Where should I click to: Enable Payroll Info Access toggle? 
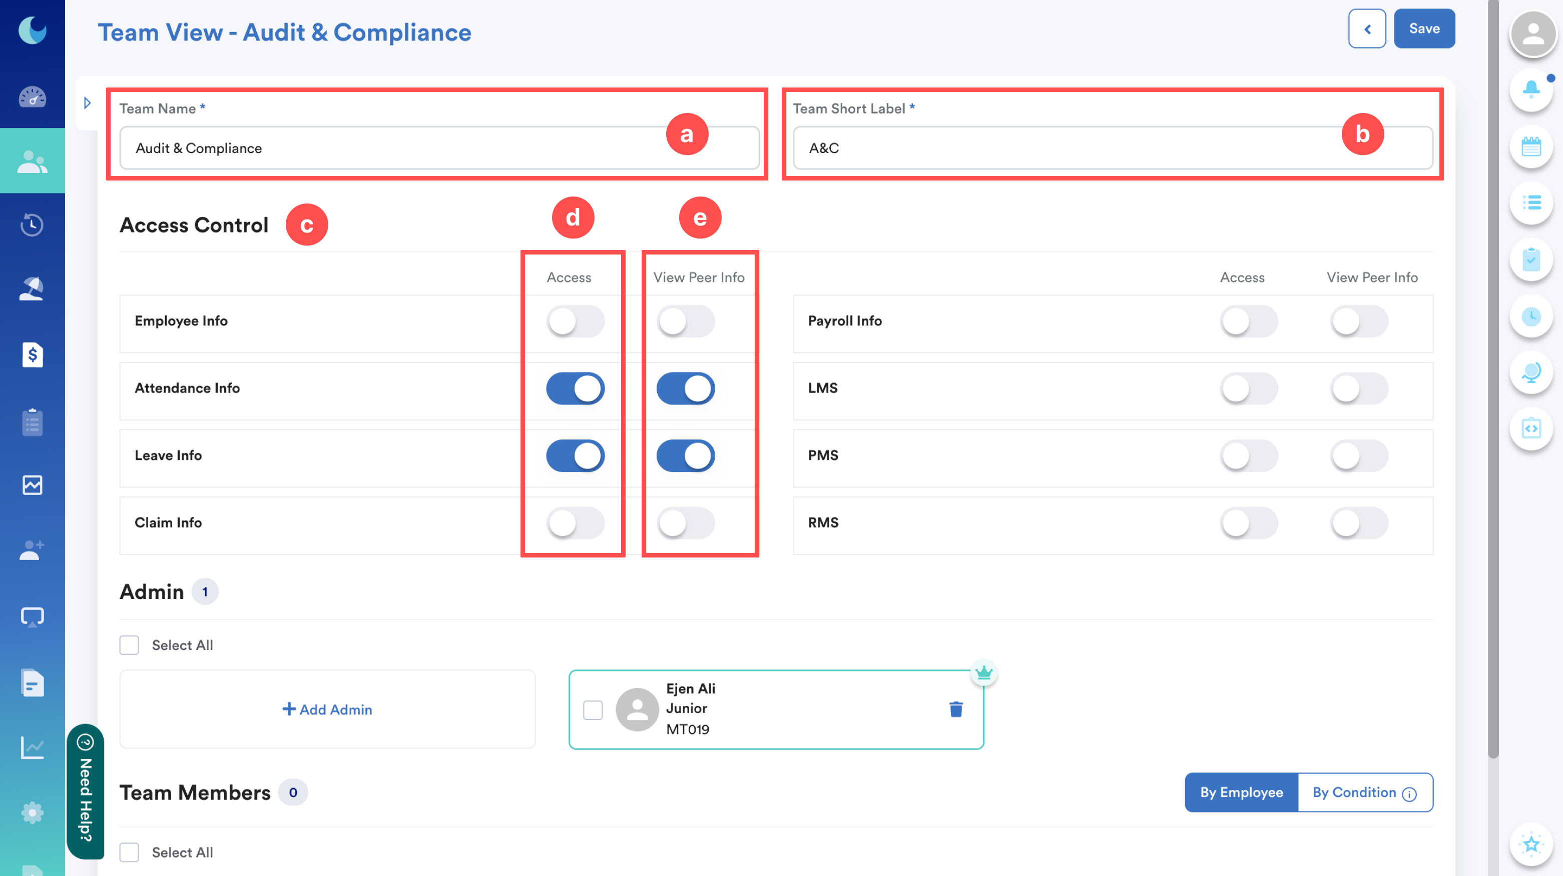tap(1248, 321)
